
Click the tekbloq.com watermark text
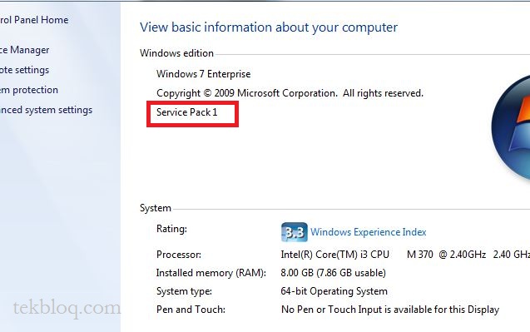pos(67,309)
